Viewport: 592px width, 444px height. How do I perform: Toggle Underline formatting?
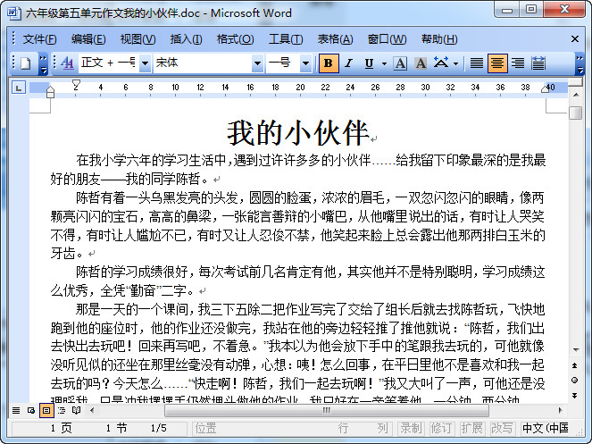[x=370, y=63]
